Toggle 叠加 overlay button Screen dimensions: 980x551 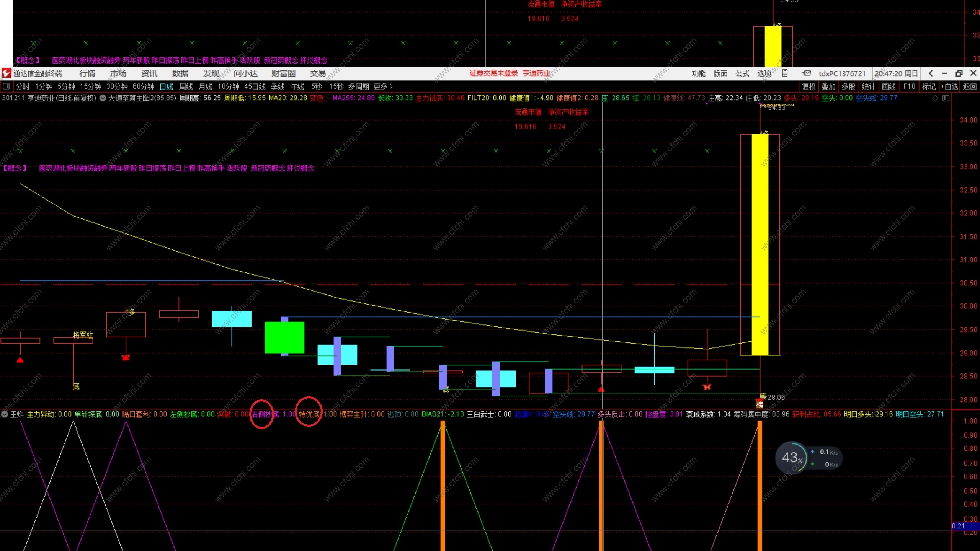click(828, 86)
